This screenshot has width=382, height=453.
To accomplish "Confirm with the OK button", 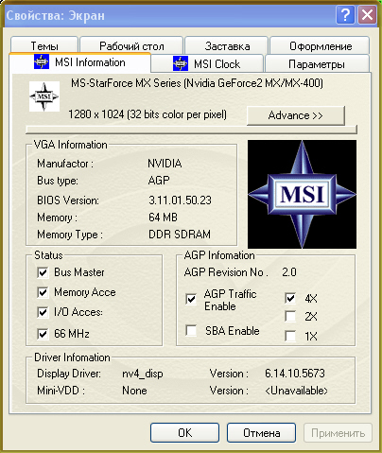I will pos(184,432).
